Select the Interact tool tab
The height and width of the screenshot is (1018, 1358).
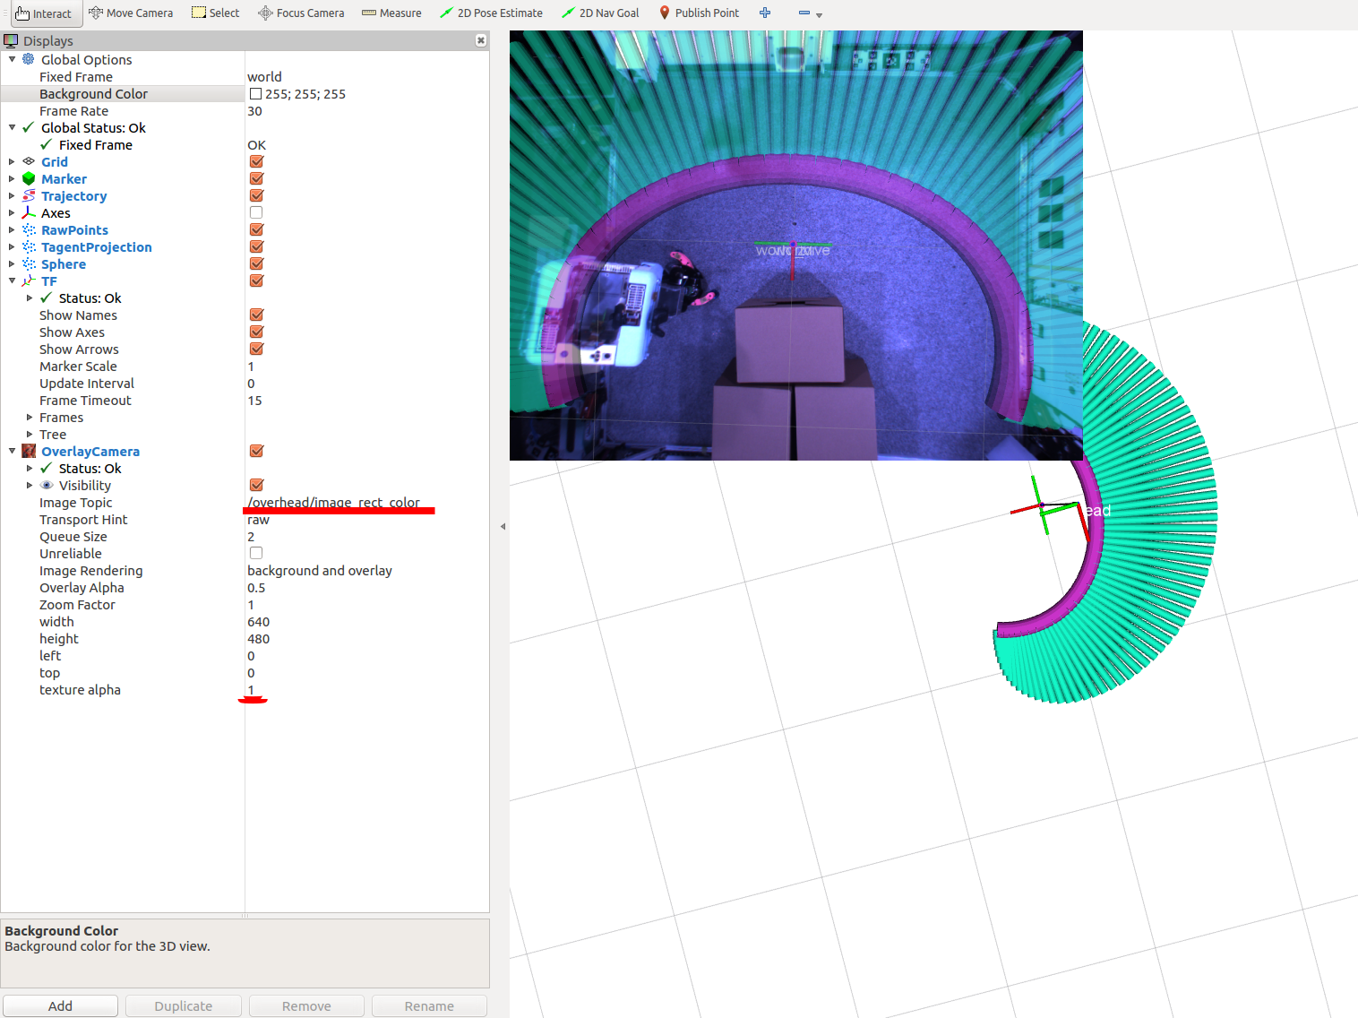tap(44, 13)
